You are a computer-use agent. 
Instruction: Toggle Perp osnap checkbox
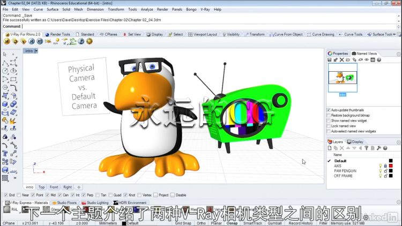pyautogui.click(x=84, y=195)
